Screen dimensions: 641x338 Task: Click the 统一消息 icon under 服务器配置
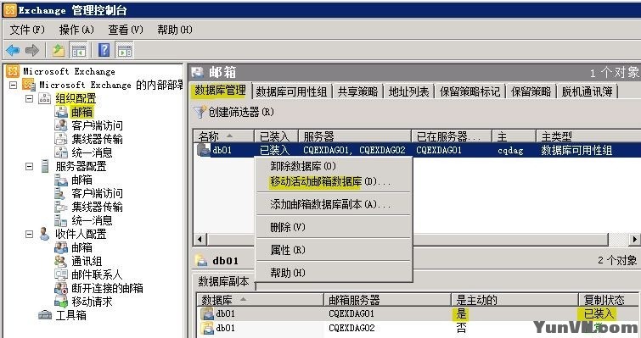(x=61, y=220)
